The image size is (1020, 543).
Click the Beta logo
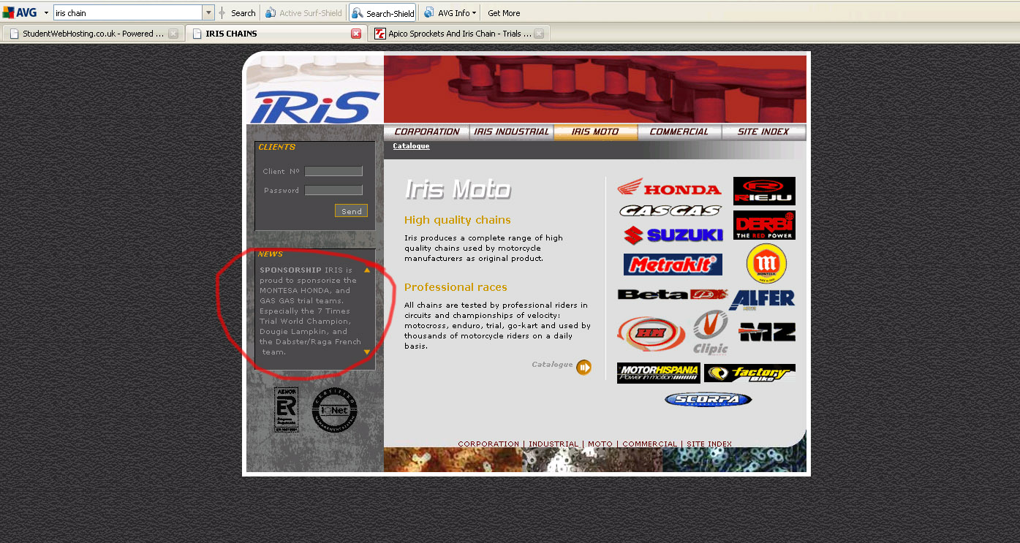point(673,295)
